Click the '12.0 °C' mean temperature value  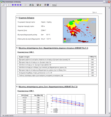pos(49,39)
